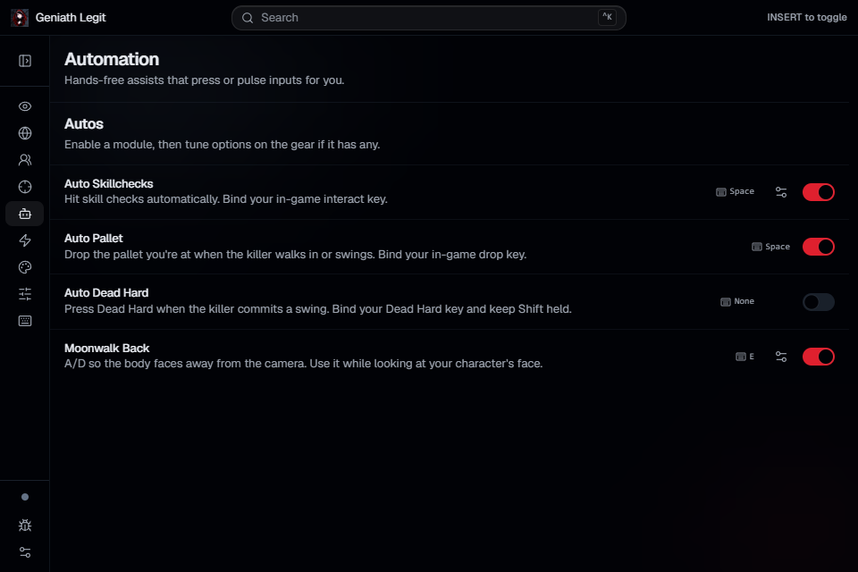Screen dimensions: 858x572
Task: Open Moonwalk Back options sliders
Action: [x=781, y=357]
